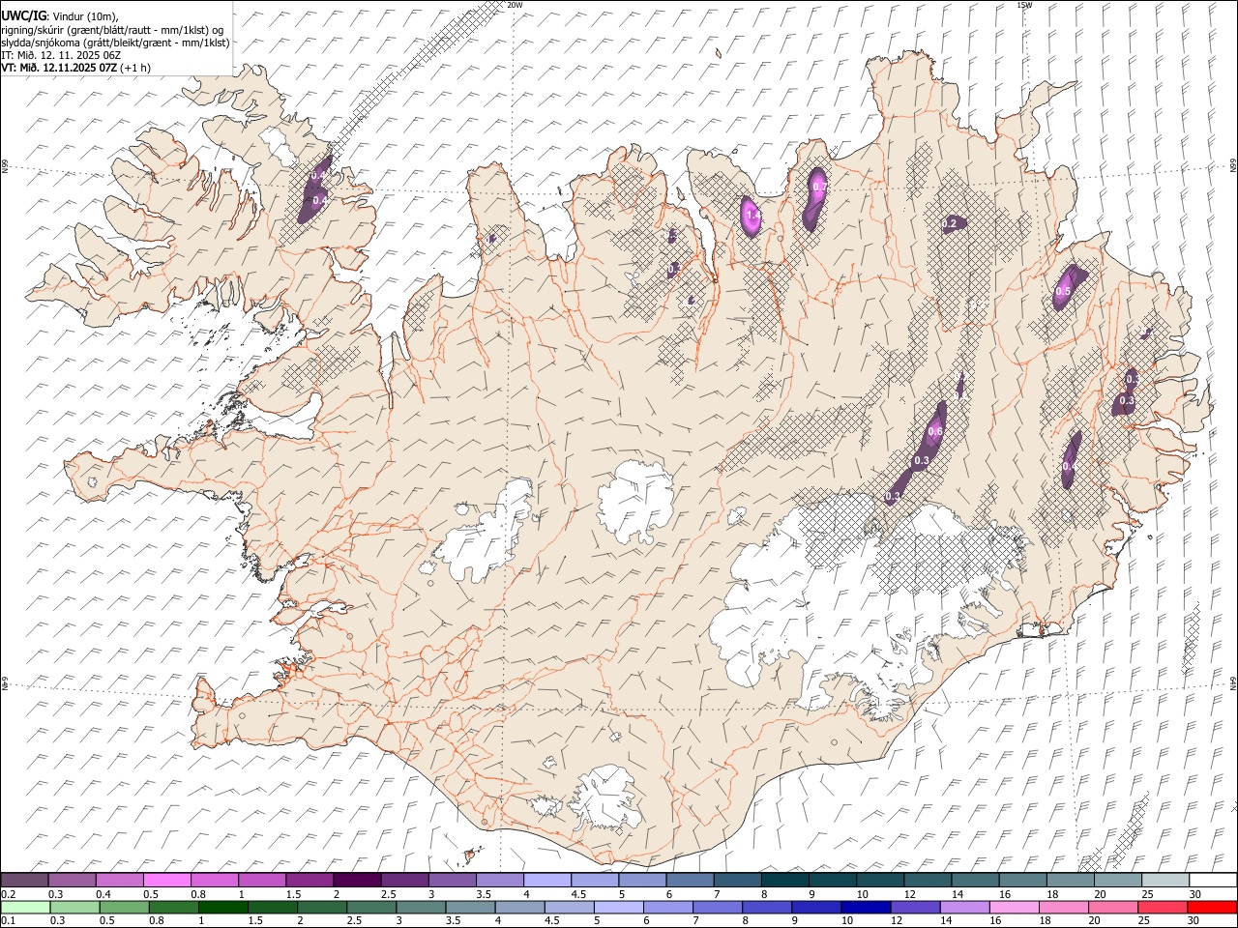Click the 0.7 precipitation value on the north coast
Screen dimensions: 1238x928
tap(819, 186)
